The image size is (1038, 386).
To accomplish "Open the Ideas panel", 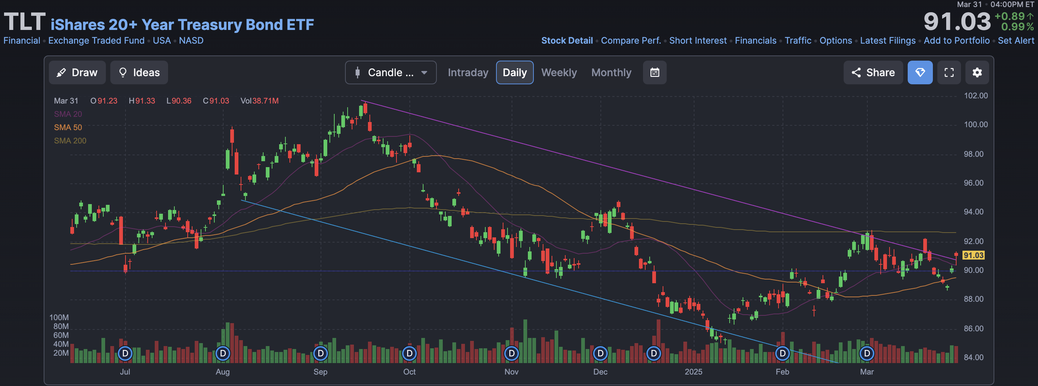I will [x=139, y=72].
